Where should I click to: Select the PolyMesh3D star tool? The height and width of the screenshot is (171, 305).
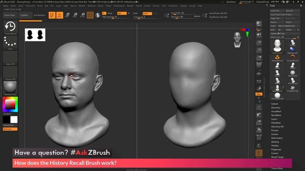293,88
